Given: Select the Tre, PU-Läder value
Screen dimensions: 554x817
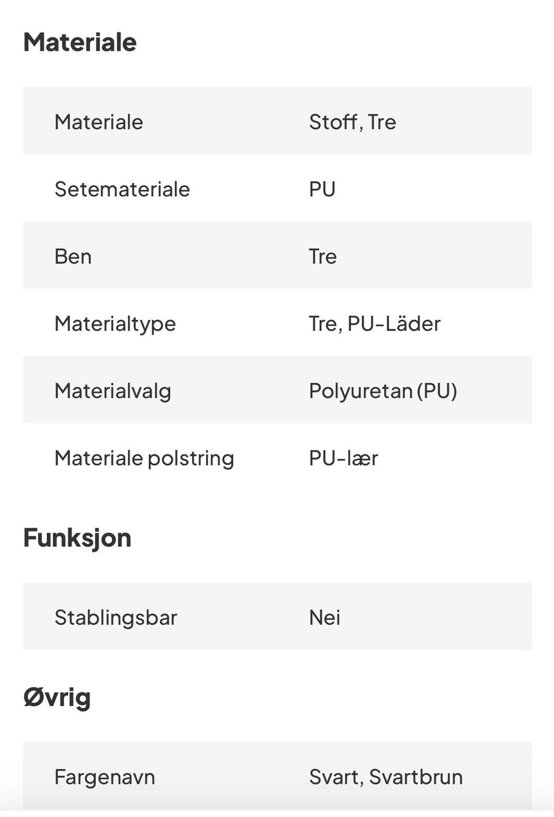Looking at the screenshot, I should (x=375, y=324).
